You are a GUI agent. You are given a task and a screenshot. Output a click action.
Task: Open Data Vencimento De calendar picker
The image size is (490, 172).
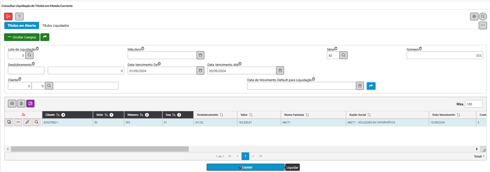click(x=201, y=71)
